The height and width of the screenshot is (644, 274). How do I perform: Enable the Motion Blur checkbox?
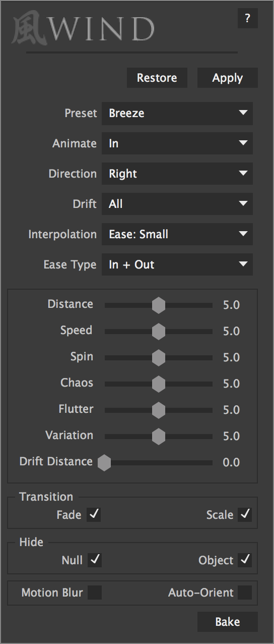[x=94, y=593]
